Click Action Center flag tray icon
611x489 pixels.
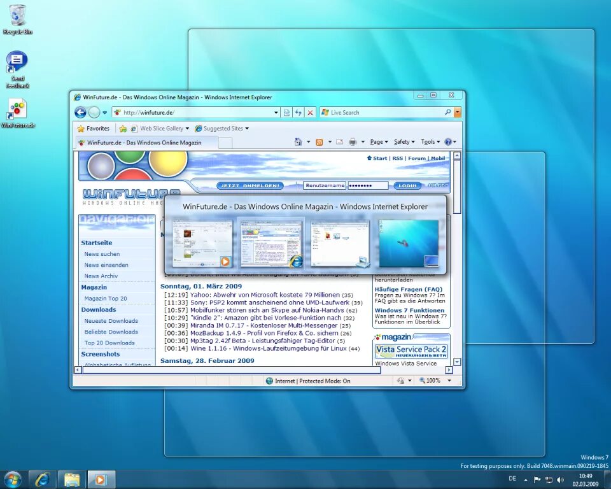click(x=537, y=479)
